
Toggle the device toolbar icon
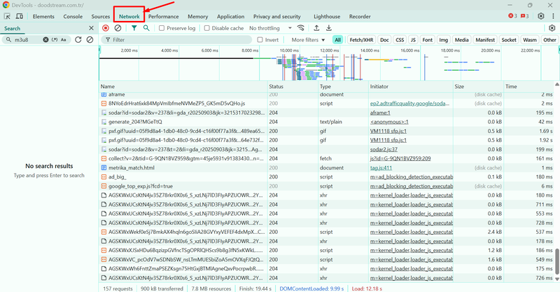coord(20,16)
